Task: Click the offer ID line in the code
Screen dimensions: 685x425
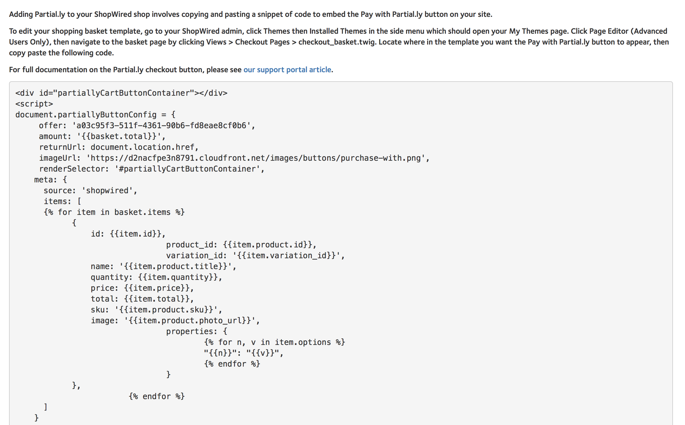Action: pyautogui.click(x=147, y=126)
